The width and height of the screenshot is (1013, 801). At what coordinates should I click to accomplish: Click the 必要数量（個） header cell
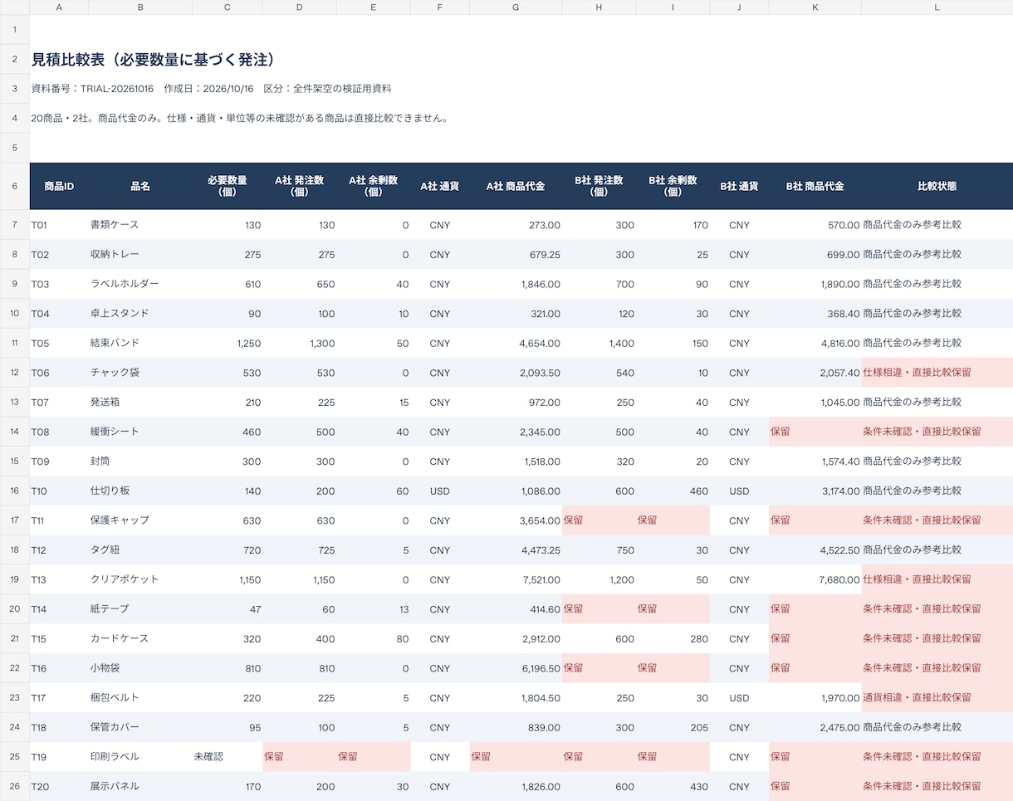click(228, 186)
